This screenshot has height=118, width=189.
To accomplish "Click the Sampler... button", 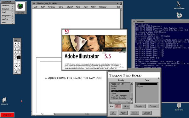I will click(x=140, y=106).
